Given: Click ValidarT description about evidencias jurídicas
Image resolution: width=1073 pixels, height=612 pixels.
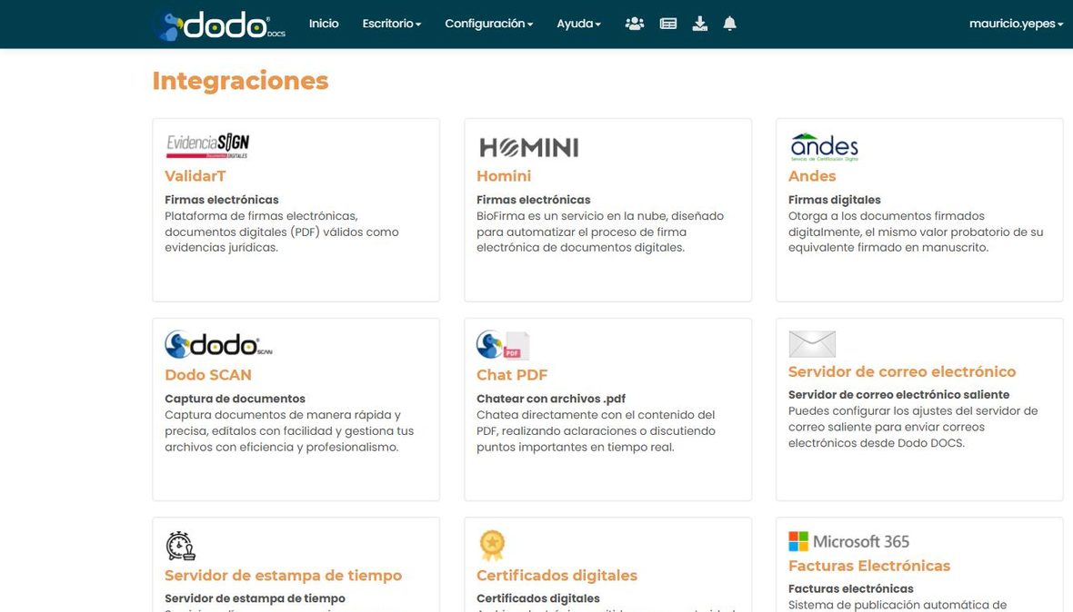Looking at the screenshot, I should [282, 232].
